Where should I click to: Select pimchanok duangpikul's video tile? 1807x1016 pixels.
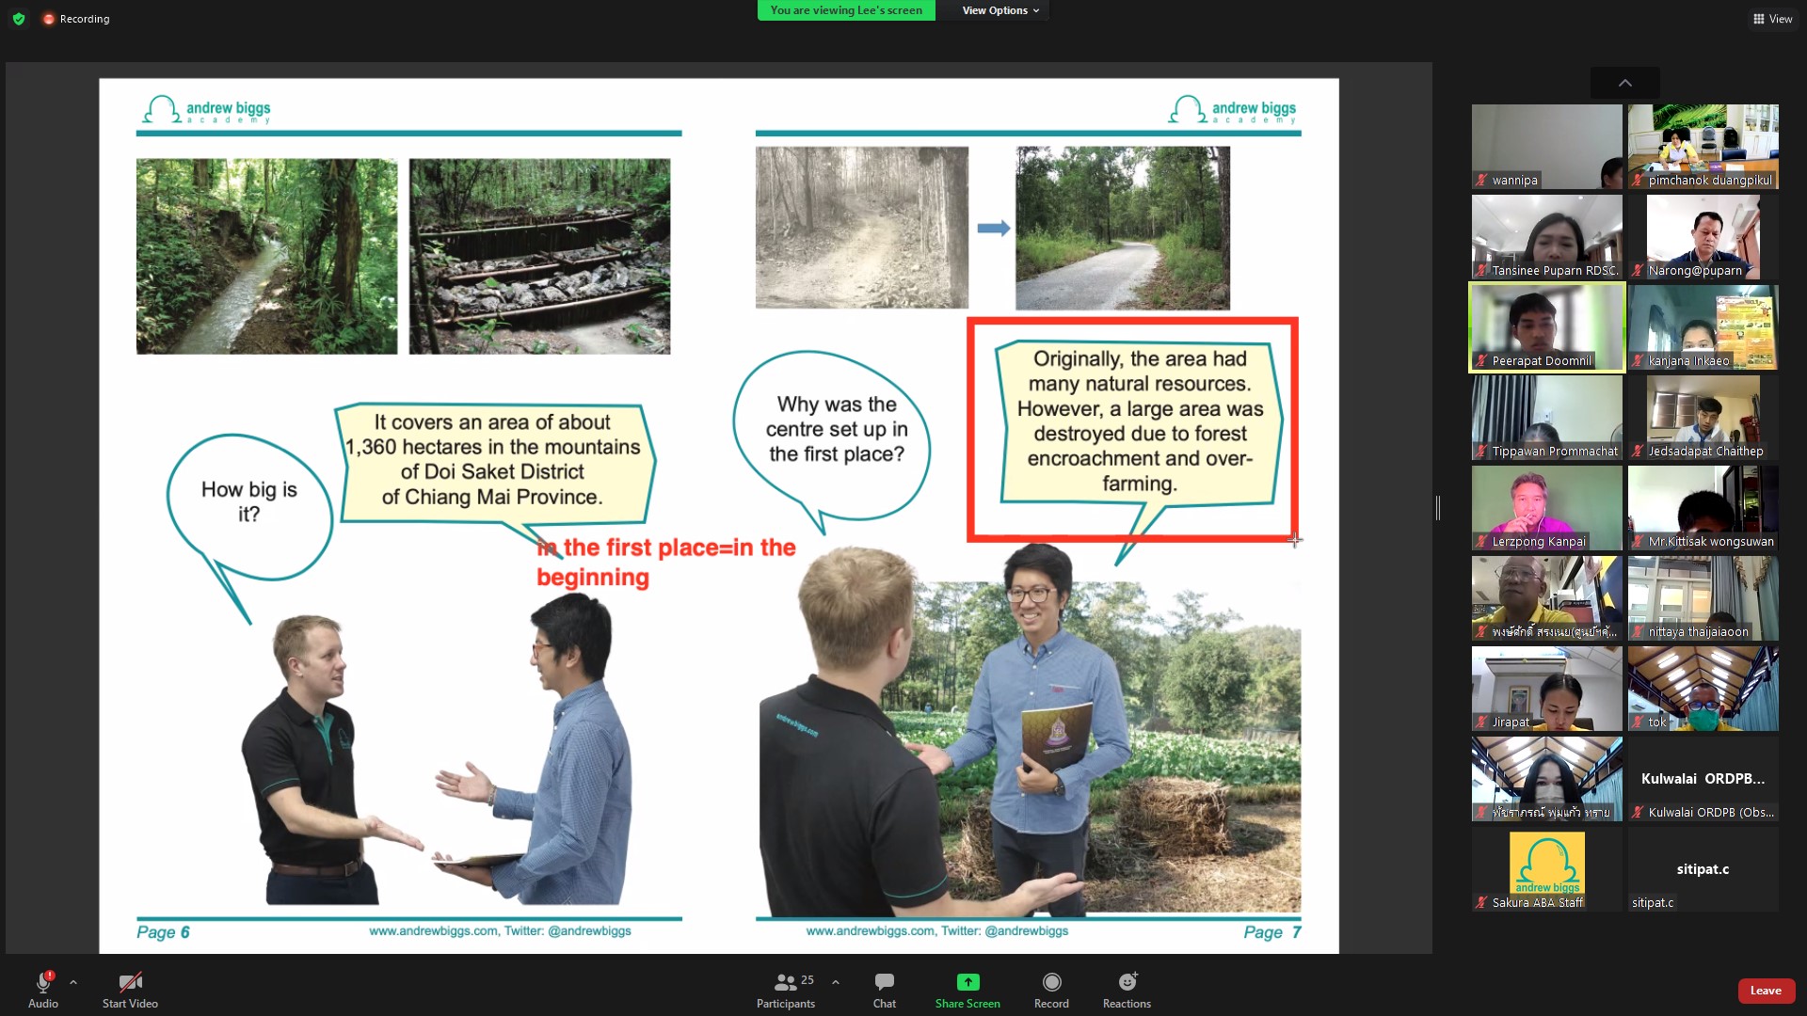coord(1703,147)
